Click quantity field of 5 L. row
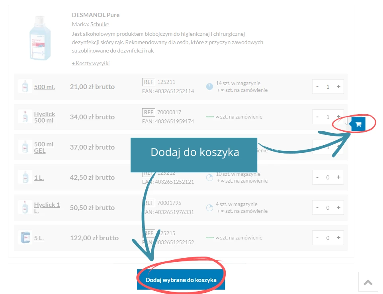383x294 pixels. [328, 238]
